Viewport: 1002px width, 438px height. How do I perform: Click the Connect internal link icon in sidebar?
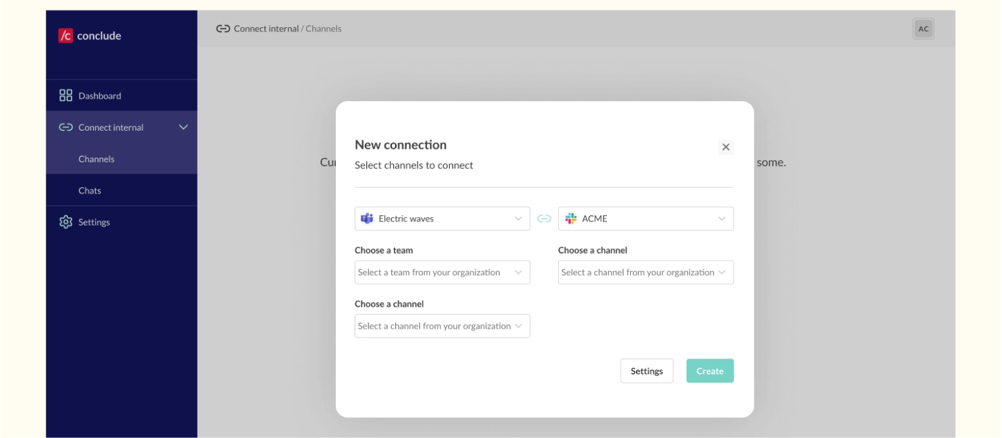[x=65, y=128]
